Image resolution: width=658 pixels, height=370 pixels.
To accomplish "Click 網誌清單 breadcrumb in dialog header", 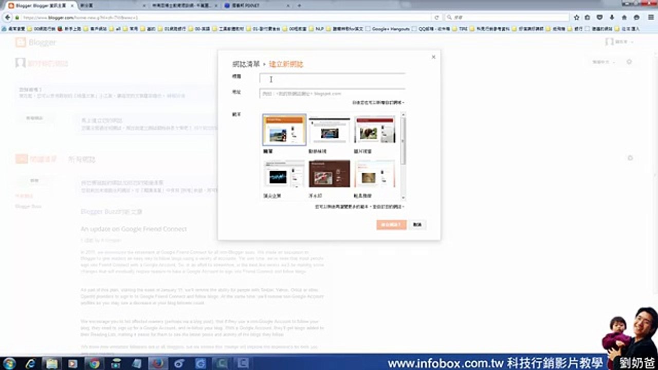I will (246, 64).
